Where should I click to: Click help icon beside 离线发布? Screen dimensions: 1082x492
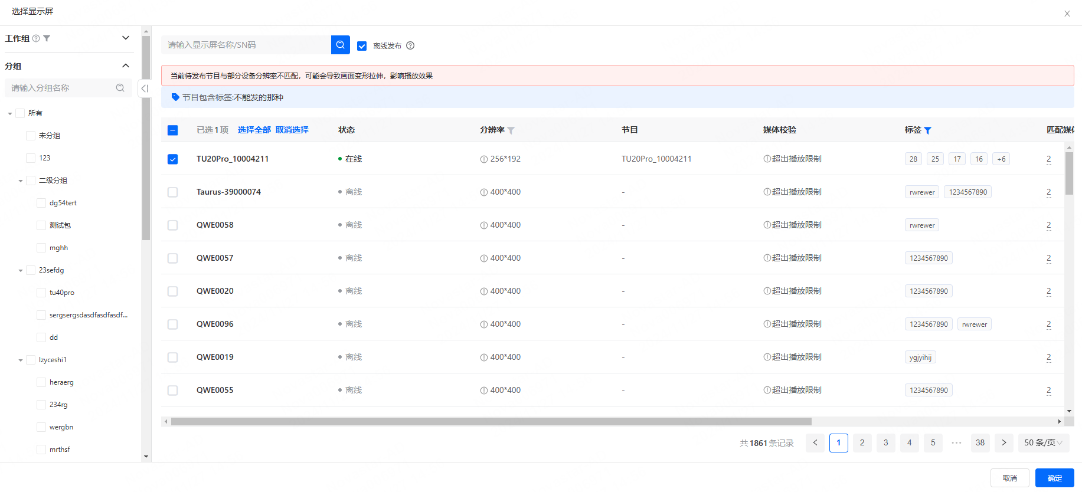(x=410, y=45)
